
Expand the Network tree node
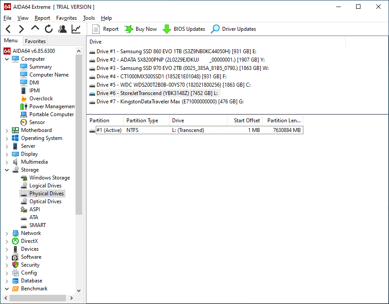coord(7,234)
